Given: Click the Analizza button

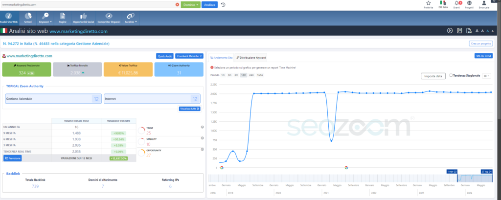Looking at the screenshot, I should (x=209, y=5).
